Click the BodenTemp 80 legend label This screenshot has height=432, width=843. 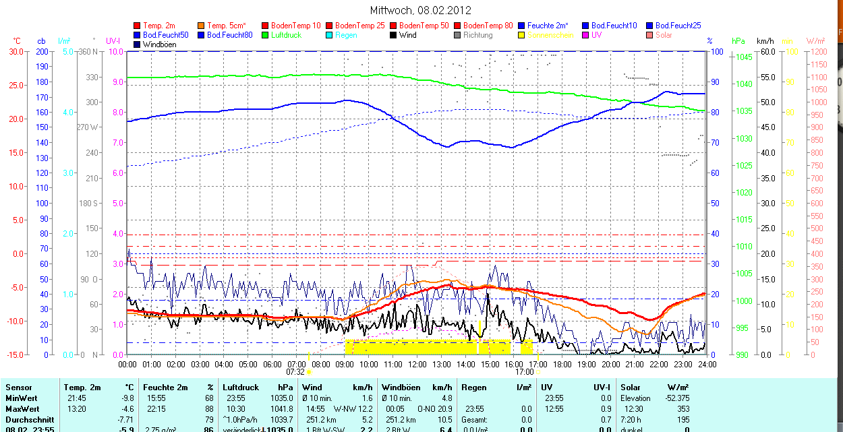pyautogui.click(x=488, y=26)
